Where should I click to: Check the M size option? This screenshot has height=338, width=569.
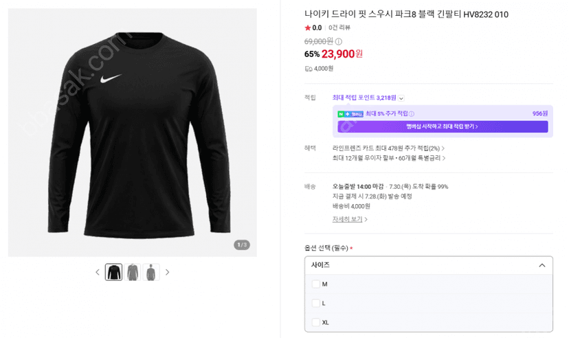[x=315, y=284]
